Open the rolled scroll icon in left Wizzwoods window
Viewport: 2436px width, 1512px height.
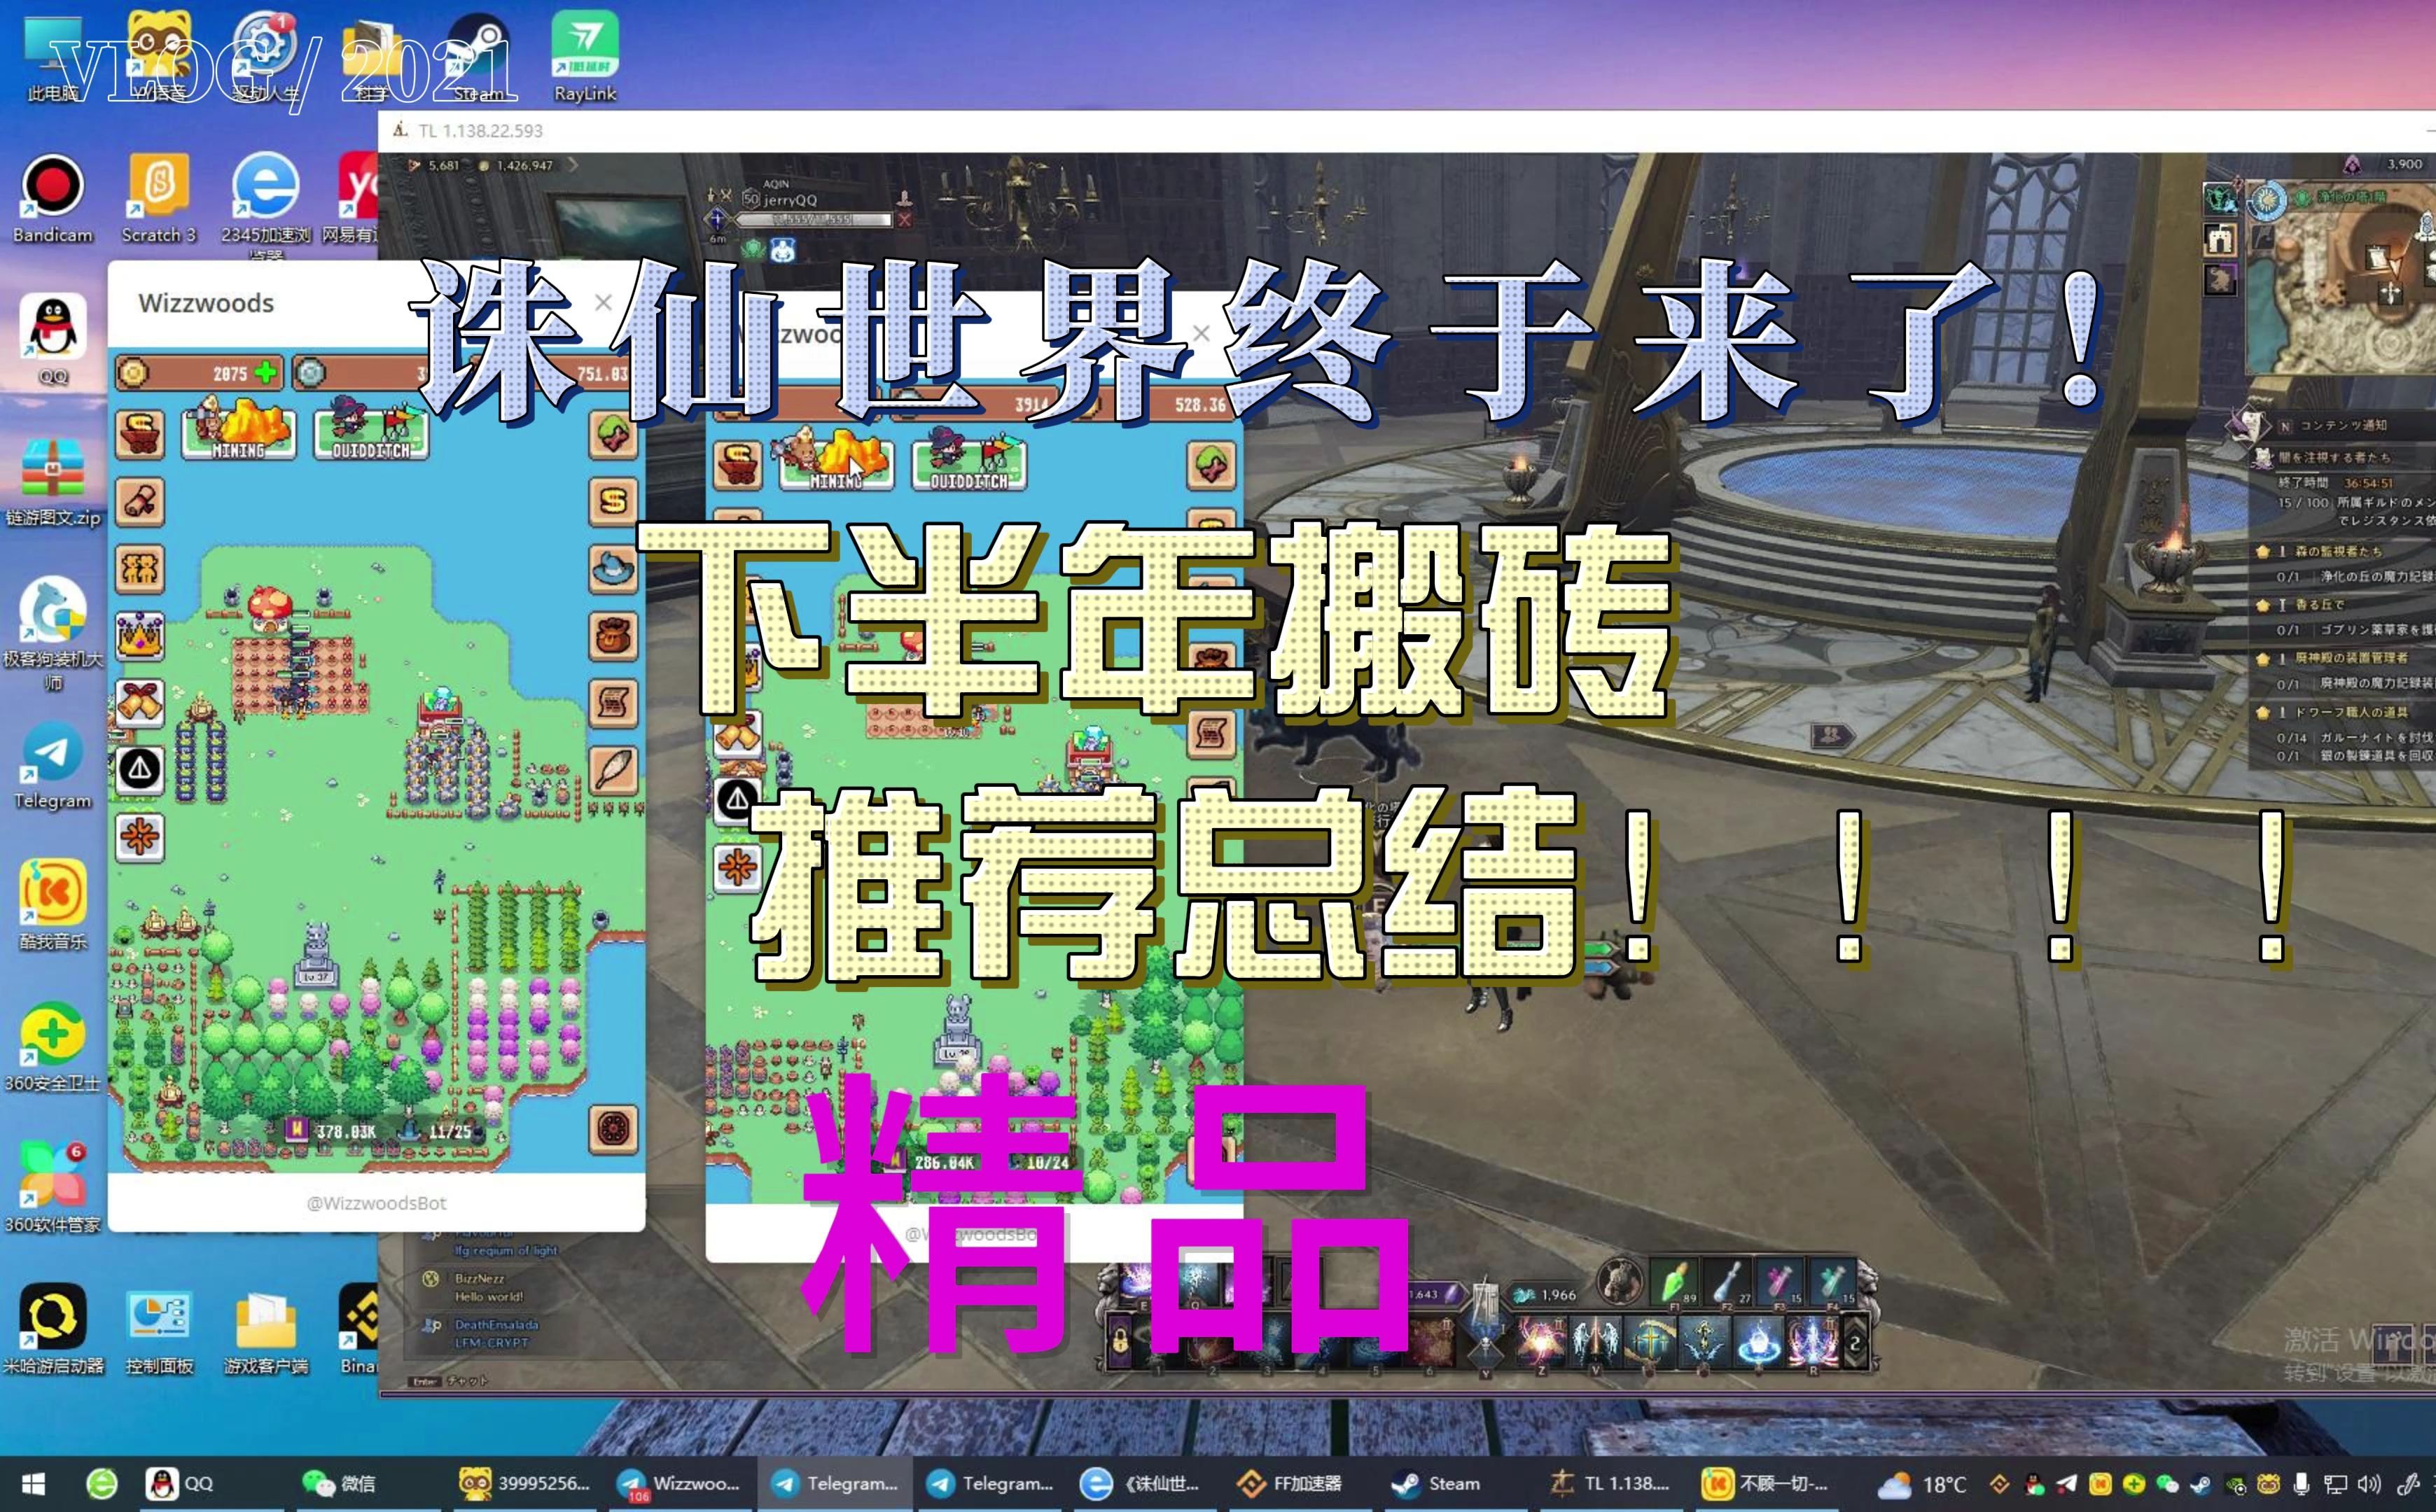pos(140,501)
